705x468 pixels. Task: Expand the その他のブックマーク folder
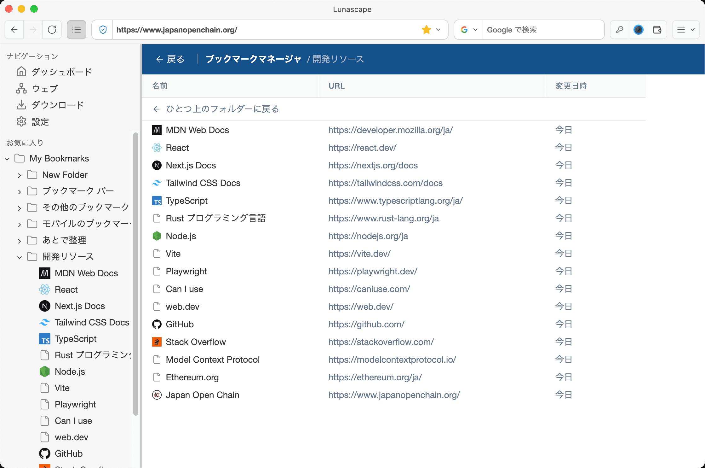click(x=20, y=208)
